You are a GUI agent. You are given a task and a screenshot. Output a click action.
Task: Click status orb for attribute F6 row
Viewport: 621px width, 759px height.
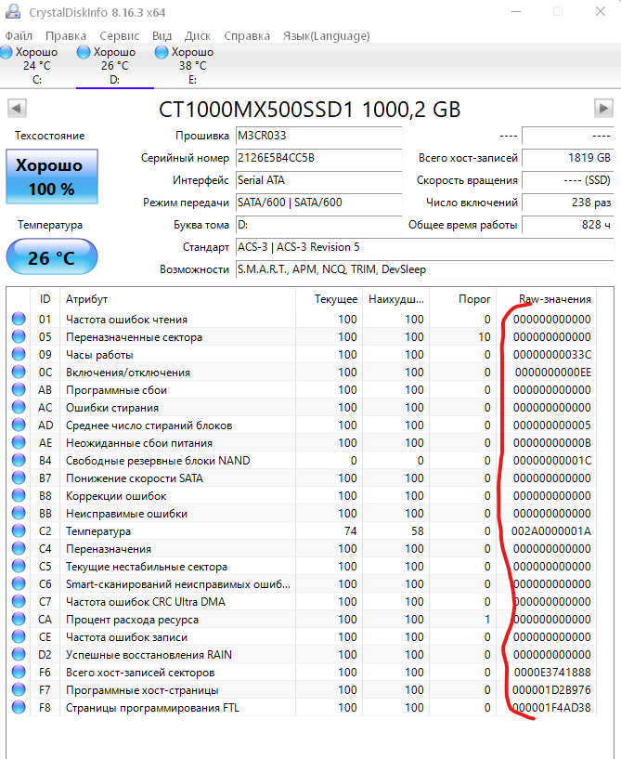[x=19, y=673]
